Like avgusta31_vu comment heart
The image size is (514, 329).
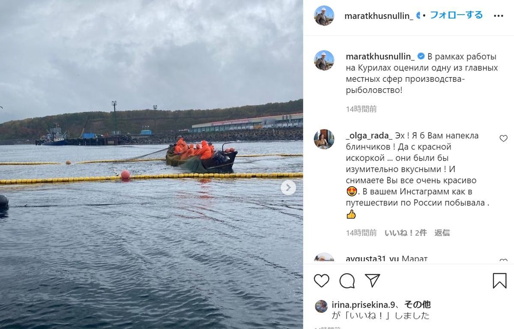coord(503,261)
